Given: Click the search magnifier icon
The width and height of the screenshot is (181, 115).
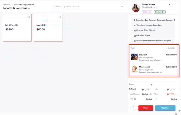Looking at the screenshot, I should click(x=122, y=6).
